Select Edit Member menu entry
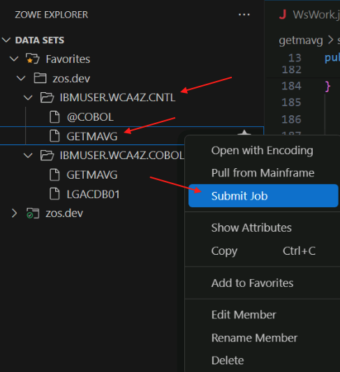 click(x=263, y=315)
